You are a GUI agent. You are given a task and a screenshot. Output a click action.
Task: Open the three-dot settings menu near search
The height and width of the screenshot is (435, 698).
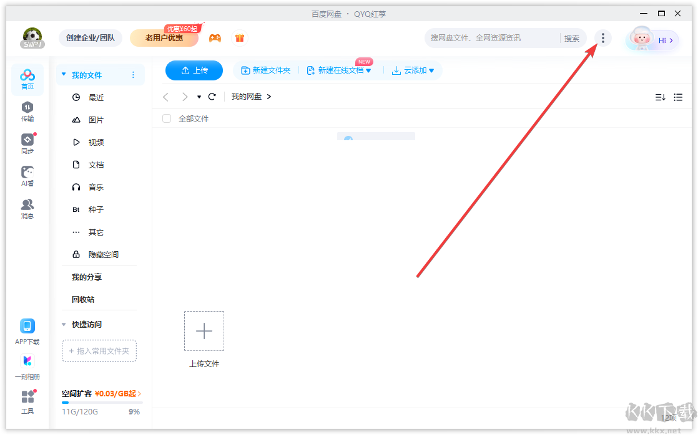[x=602, y=38]
